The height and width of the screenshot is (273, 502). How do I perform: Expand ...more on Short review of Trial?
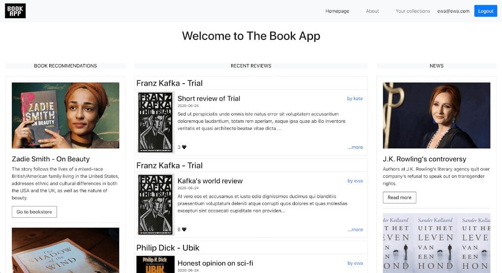[355, 147]
